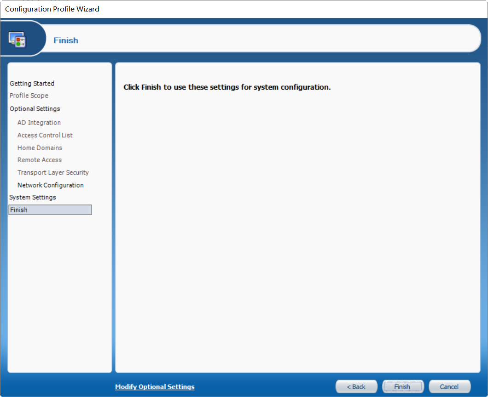
Task: Click the Modify Optional Settings link
Action: coord(155,387)
